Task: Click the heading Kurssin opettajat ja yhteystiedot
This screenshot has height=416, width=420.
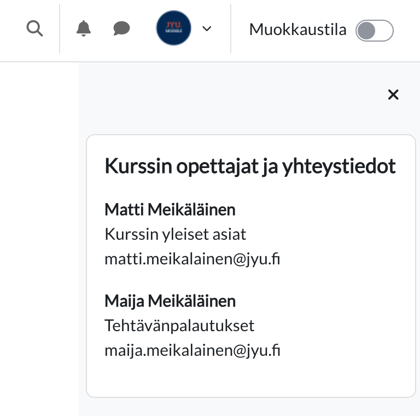Action: pyautogui.click(x=250, y=166)
